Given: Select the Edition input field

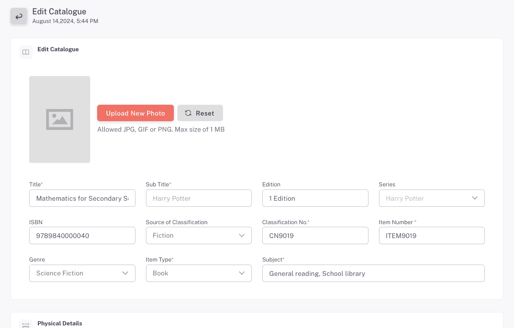Looking at the screenshot, I should pyautogui.click(x=315, y=198).
